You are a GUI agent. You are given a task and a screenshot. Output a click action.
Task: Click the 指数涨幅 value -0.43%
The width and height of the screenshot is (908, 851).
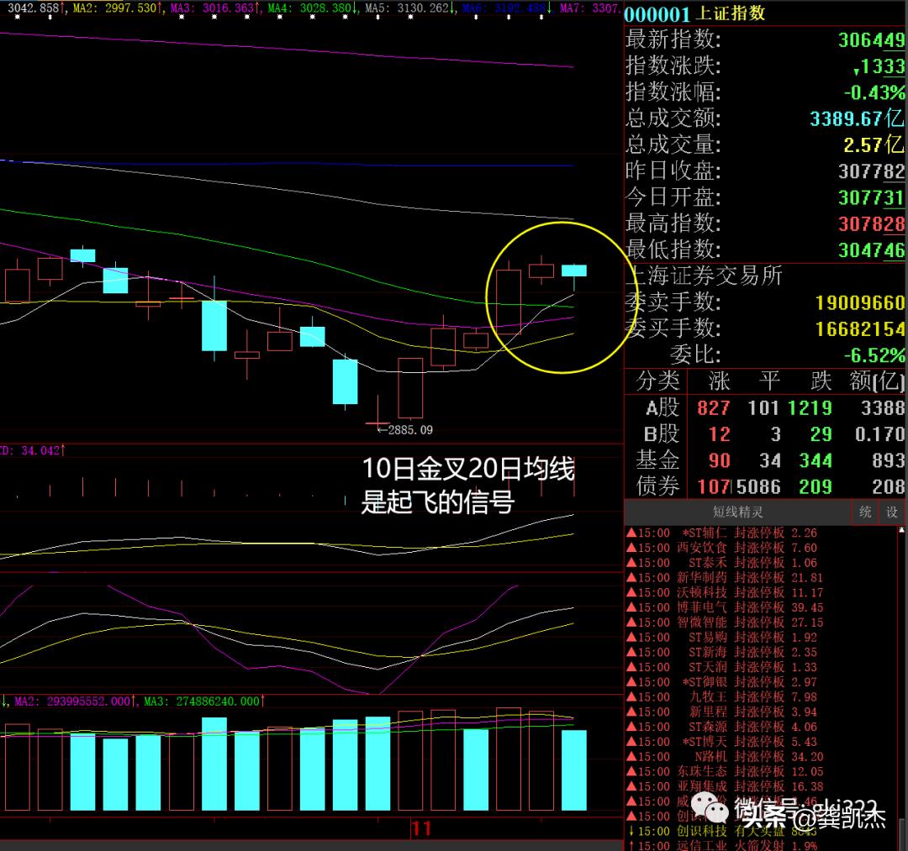click(874, 92)
